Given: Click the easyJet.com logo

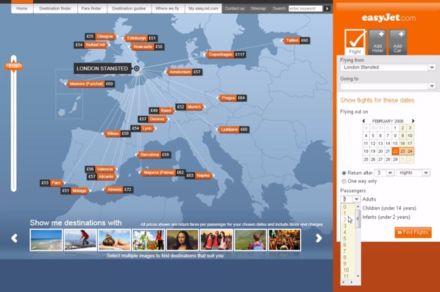Looking at the screenshot, I should point(388,18).
